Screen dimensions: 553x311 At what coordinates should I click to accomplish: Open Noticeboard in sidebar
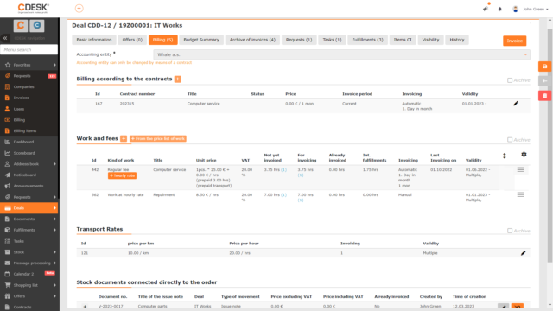click(25, 175)
